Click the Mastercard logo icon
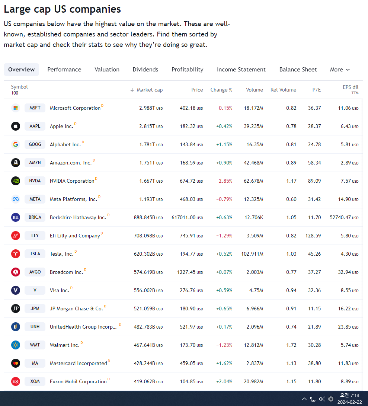368x406 pixels. click(16, 363)
